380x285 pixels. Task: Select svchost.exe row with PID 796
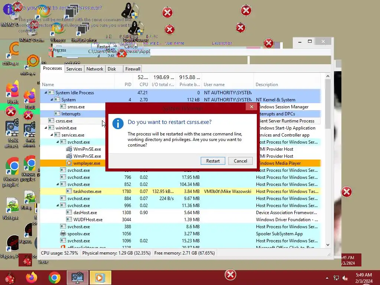coord(180,177)
